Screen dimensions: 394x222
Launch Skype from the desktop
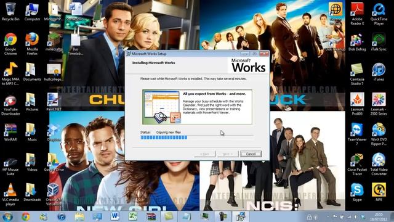tap(357, 192)
